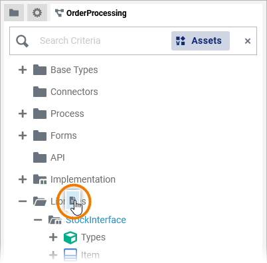Click the API folder icon
This screenshot has height=263, width=267.
(x=40, y=157)
